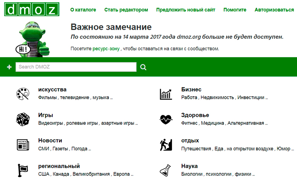
Task: Open the отдых category heading
Action: tap(190, 141)
